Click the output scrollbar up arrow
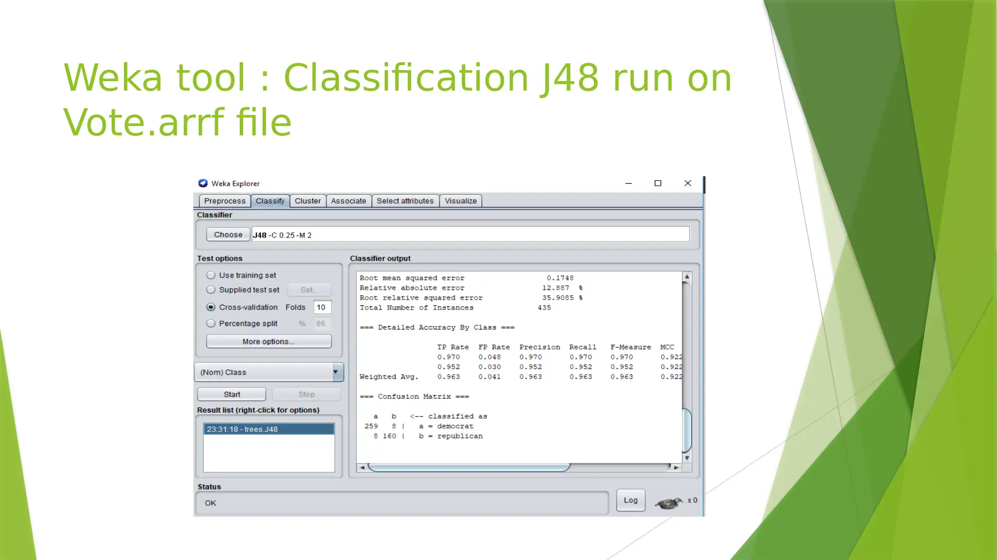This screenshot has width=997, height=560. (687, 277)
